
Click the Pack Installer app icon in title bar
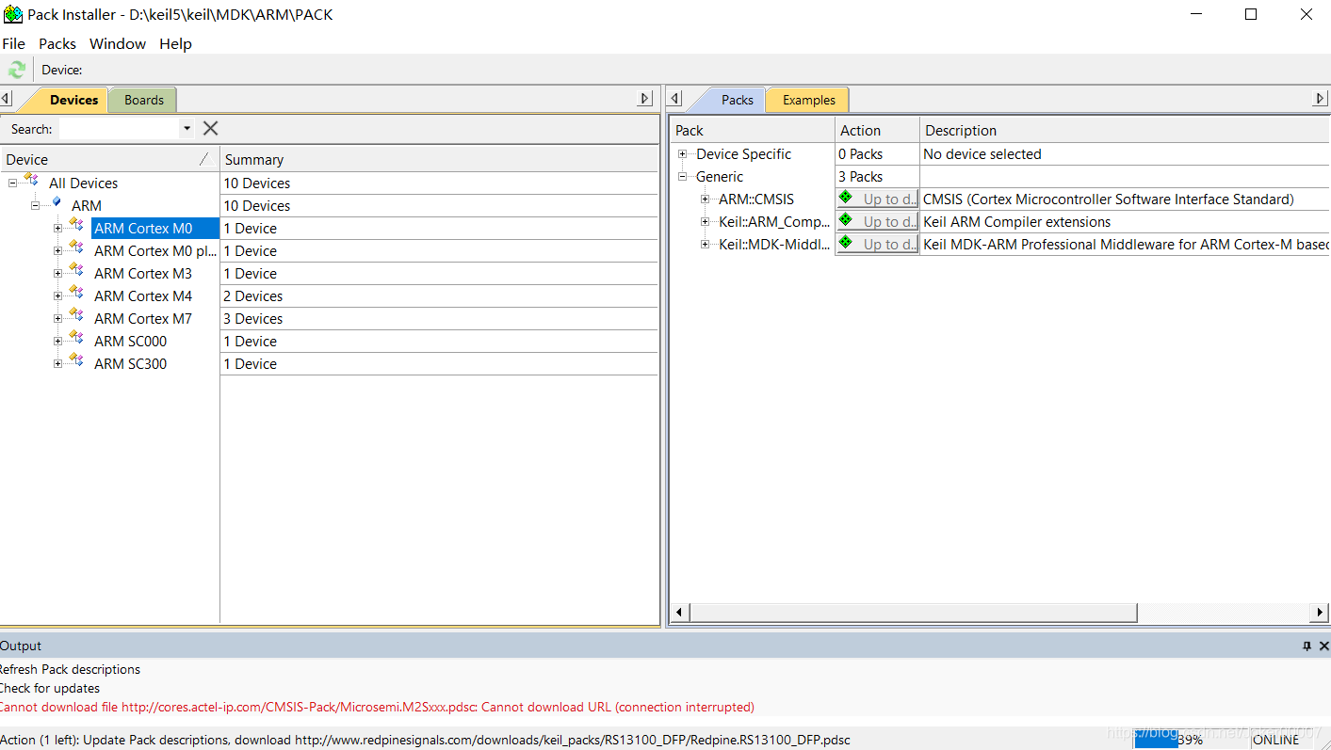13,14
